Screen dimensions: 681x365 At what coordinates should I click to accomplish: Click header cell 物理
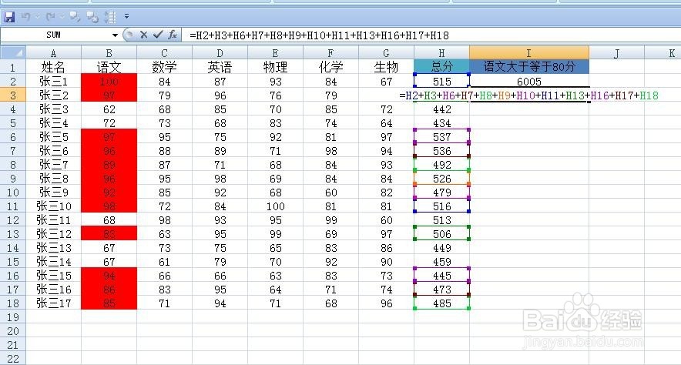tap(275, 67)
